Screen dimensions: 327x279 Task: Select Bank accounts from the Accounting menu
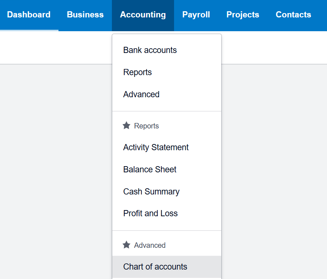[x=150, y=50]
